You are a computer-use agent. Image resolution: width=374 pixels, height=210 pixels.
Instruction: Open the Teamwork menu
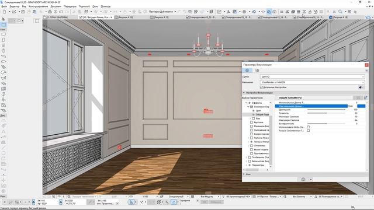[x=84, y=6]
